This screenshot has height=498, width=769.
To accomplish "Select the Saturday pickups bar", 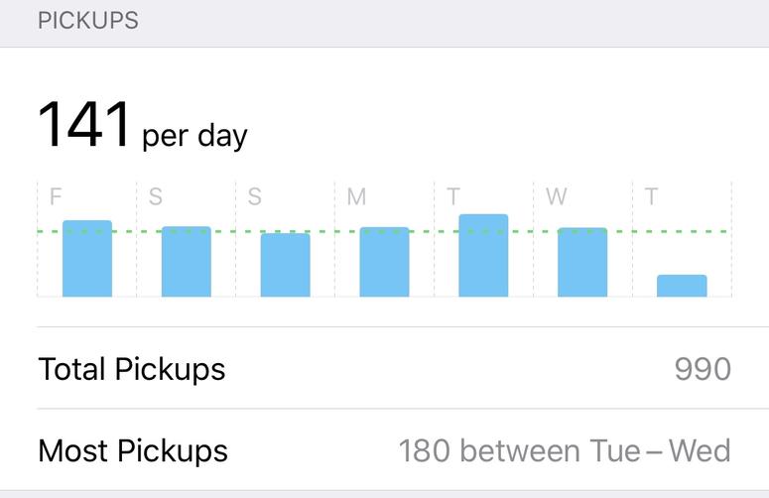I will click(187, 261).
